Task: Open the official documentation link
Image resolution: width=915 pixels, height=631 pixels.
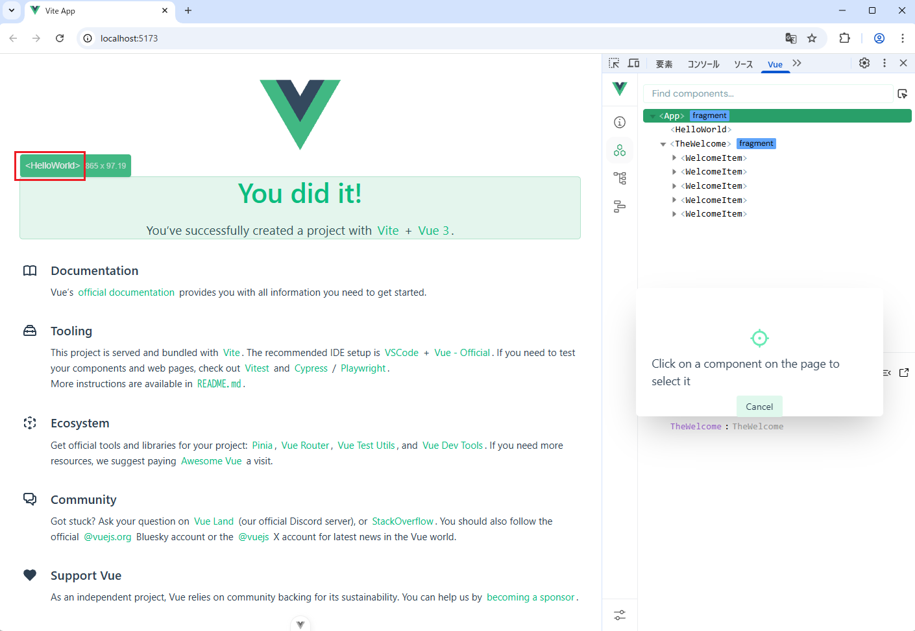Action: click(127, 292)
